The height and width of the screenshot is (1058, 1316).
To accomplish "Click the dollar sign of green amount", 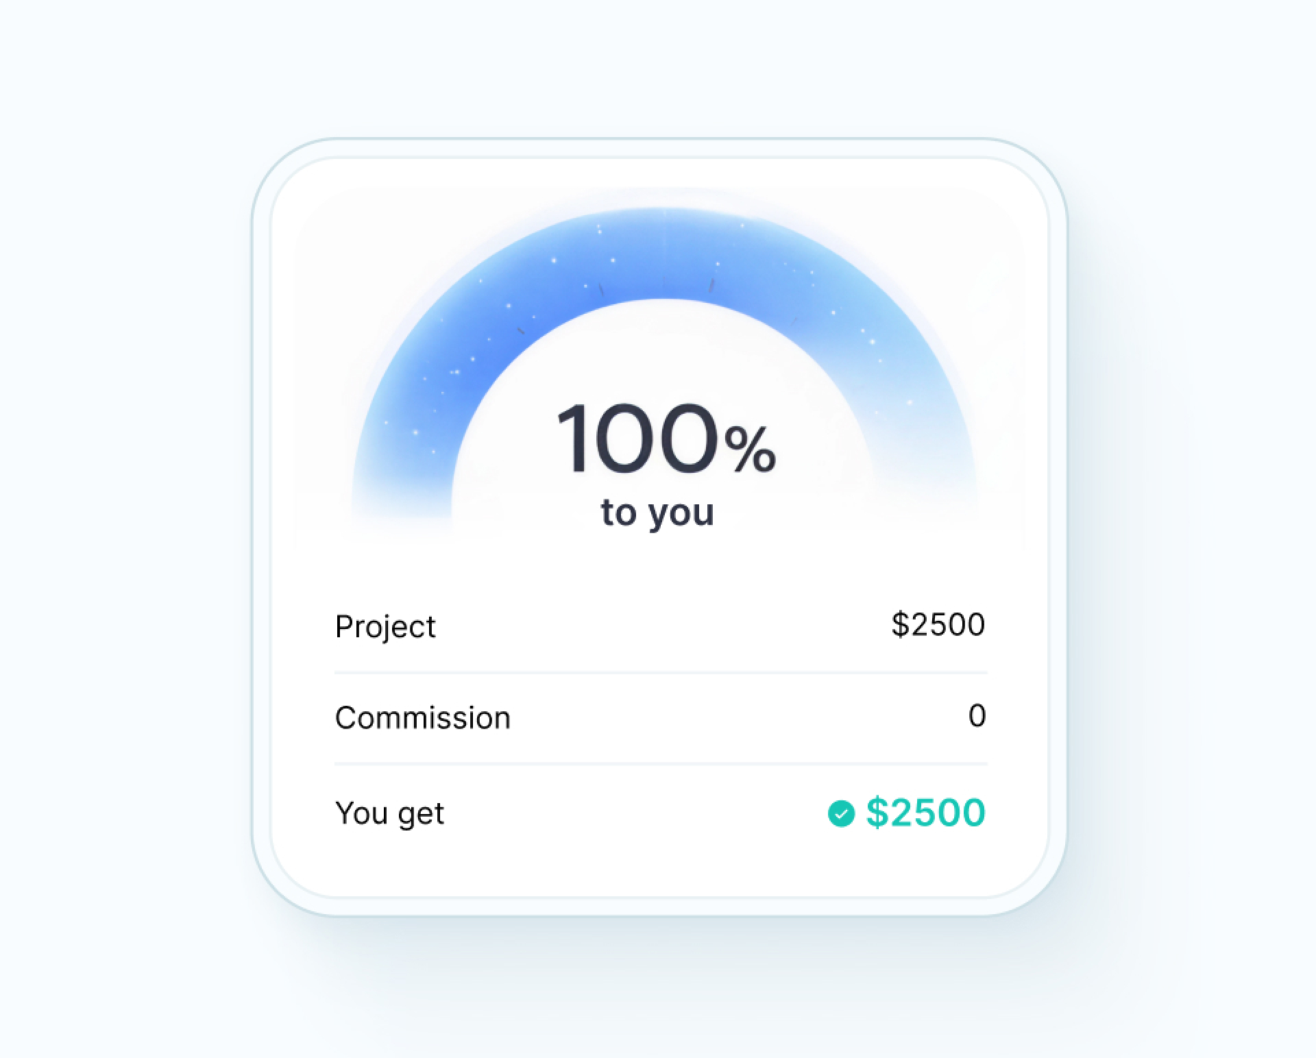I will tap(877, 813).
